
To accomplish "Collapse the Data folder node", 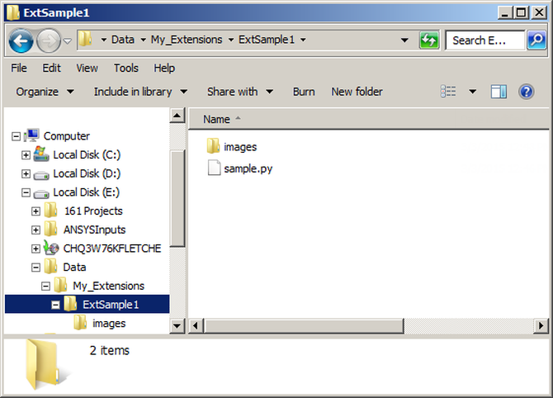I will [x=35, y=268].
